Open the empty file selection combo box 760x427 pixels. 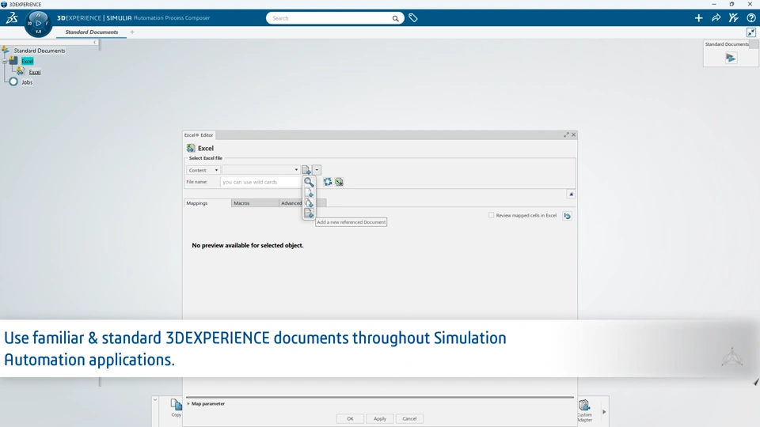pyautogui.click(x=260, y=170)
